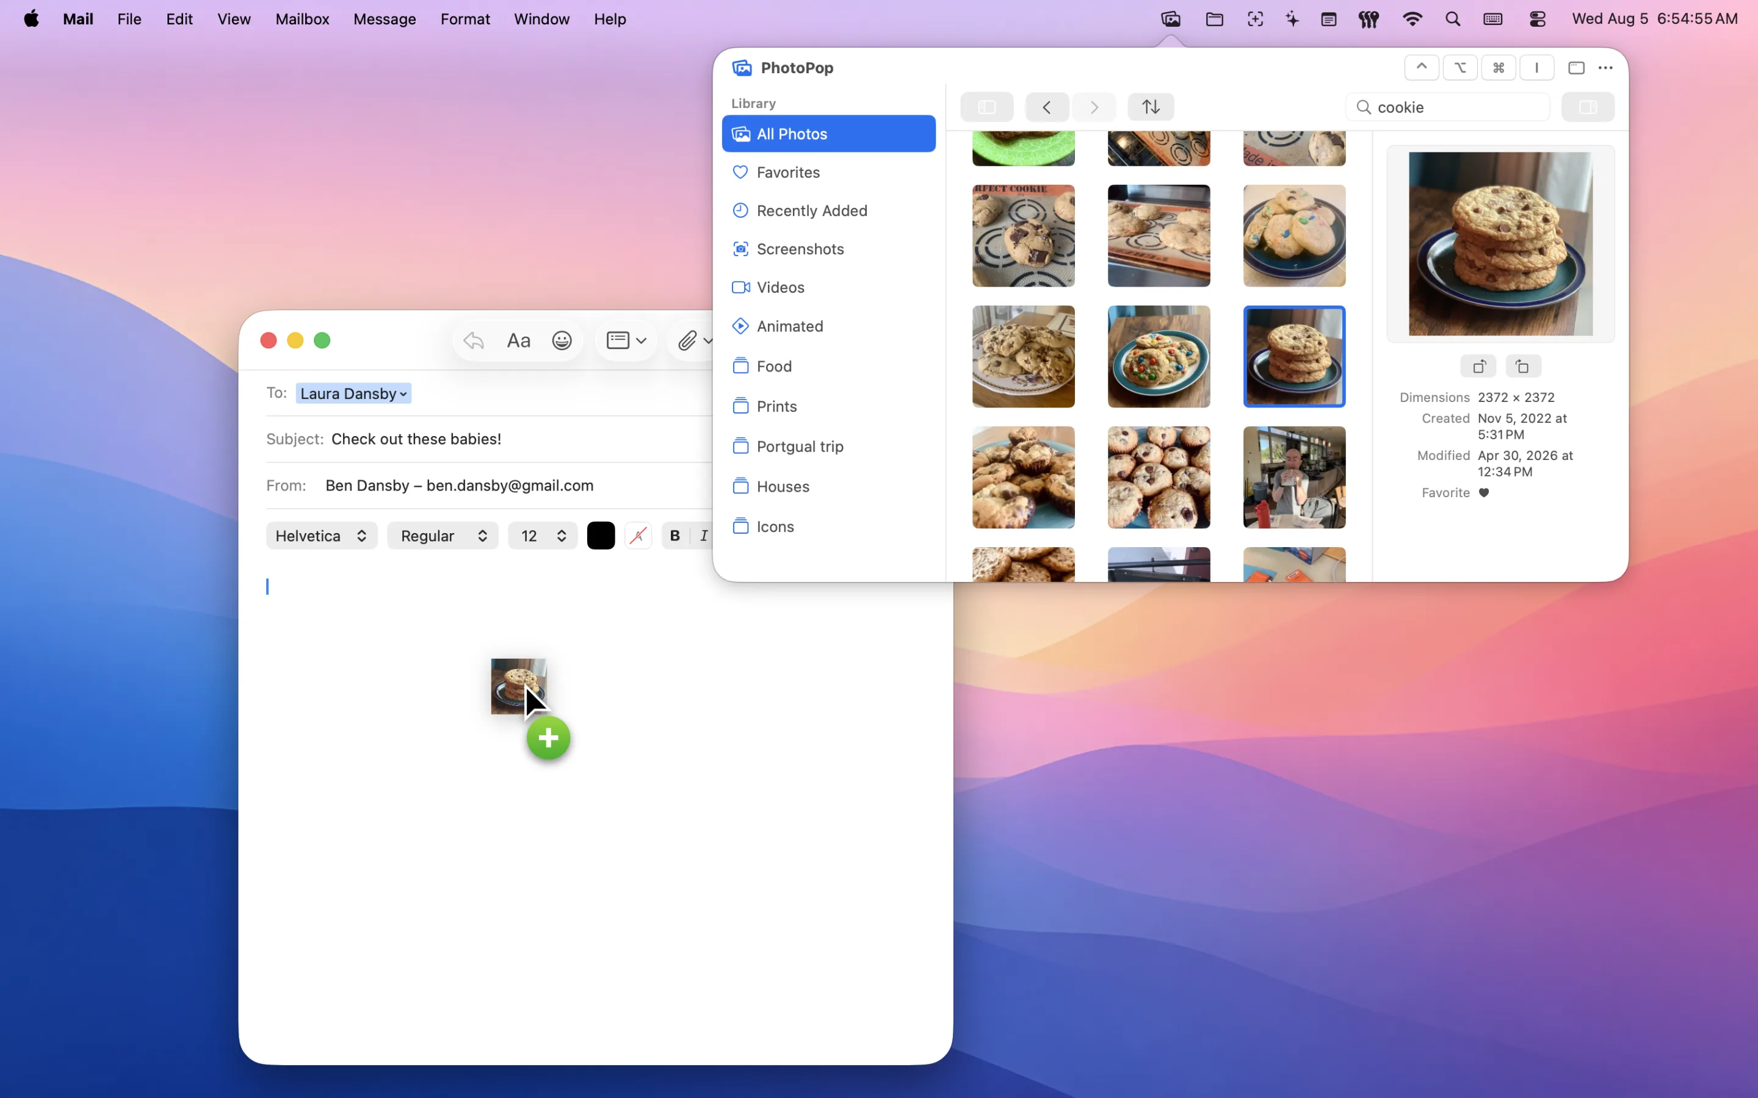Open the header fields dropdown in compose toolbar
This screenshot has height=1098, width=1758.
(626, 340)
